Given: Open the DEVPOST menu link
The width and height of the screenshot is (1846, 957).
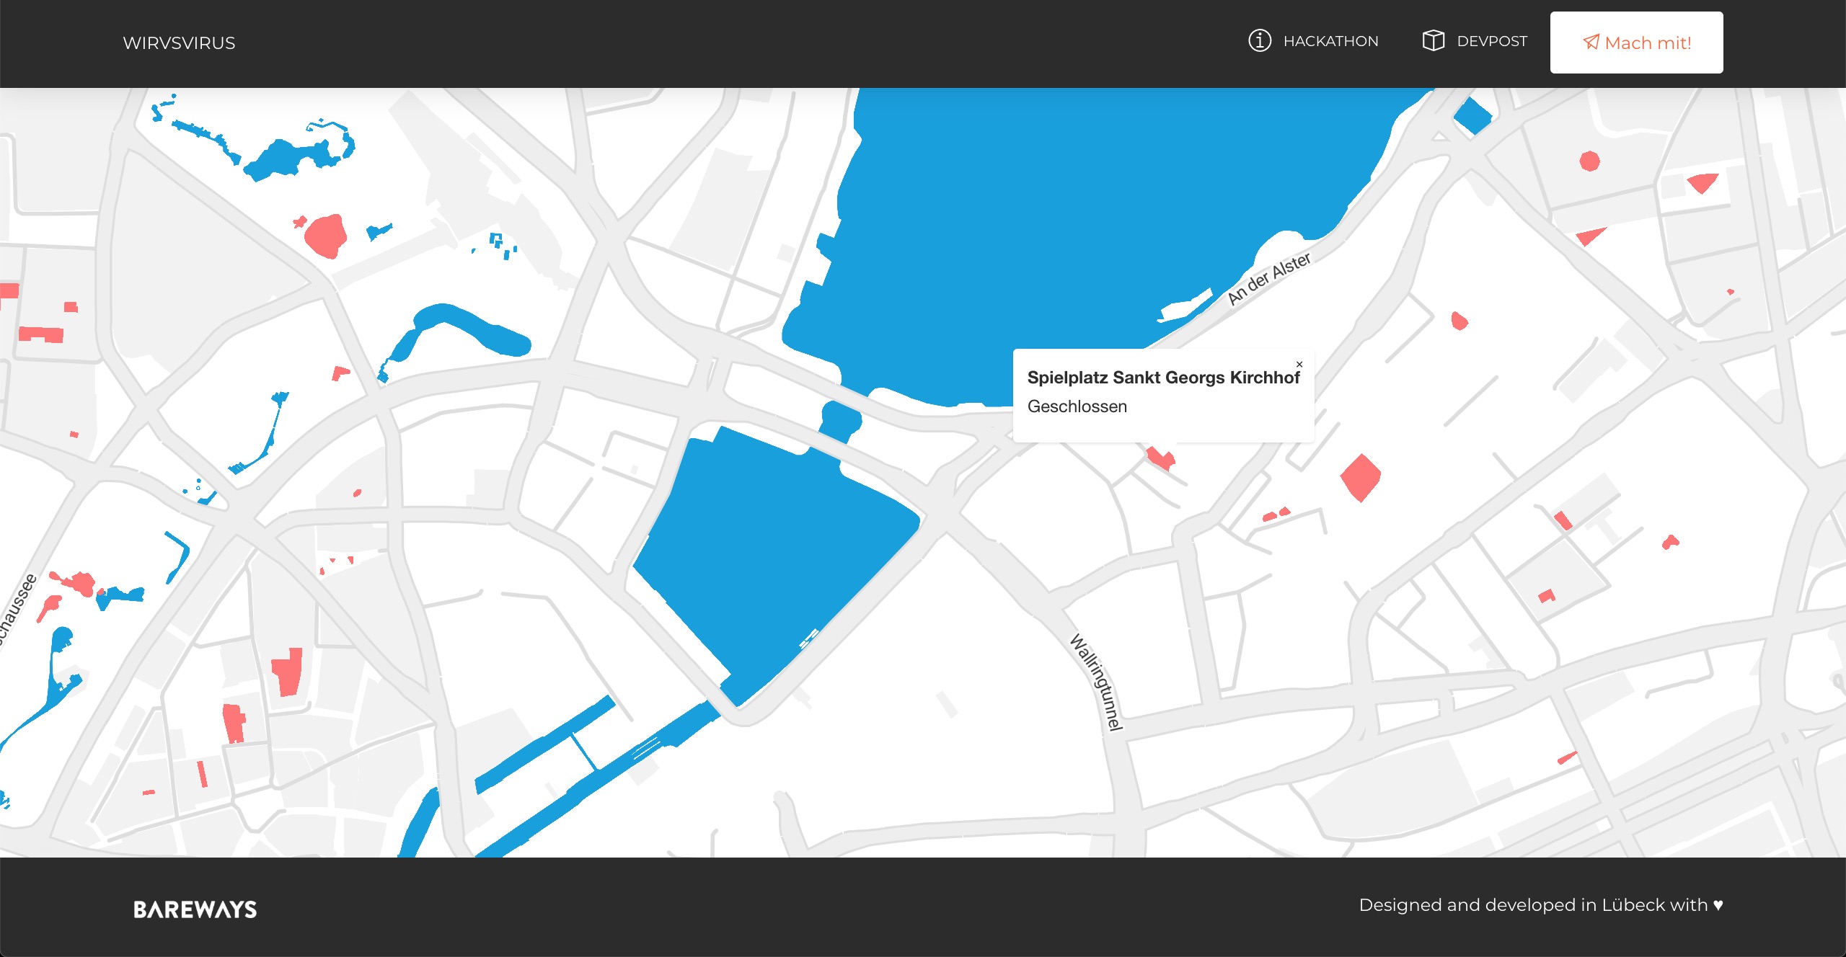Looking at the screenshot, I should click(1491, 41).
